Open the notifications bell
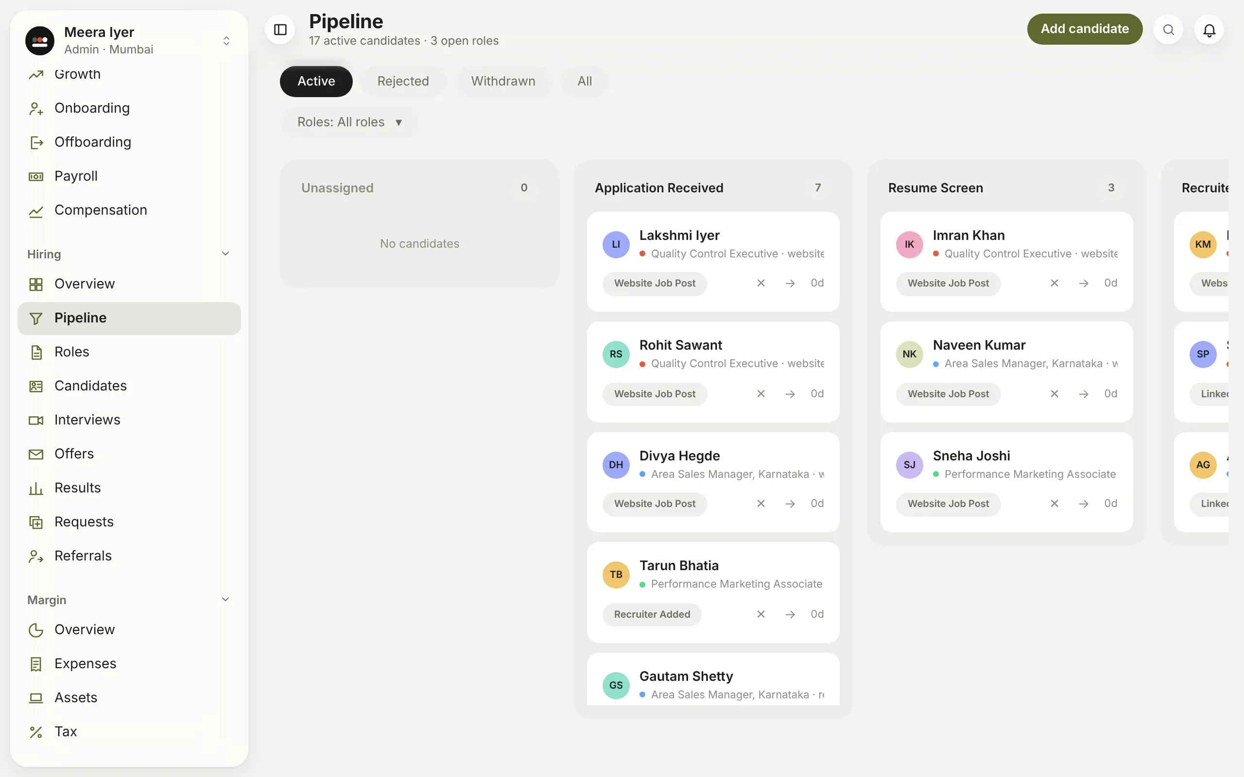The image size is (1244, 777). [1209, 29]
